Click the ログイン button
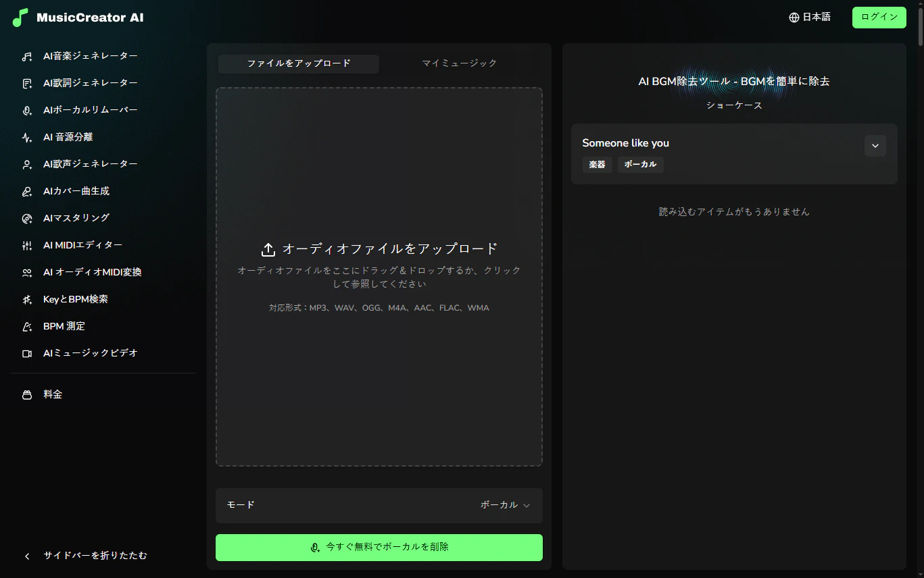The image size is (924, 578). point(879,18)
